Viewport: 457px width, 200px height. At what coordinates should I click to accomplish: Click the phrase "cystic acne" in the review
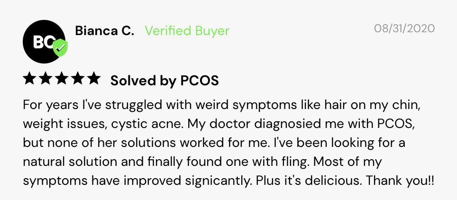tap(147, 124)
